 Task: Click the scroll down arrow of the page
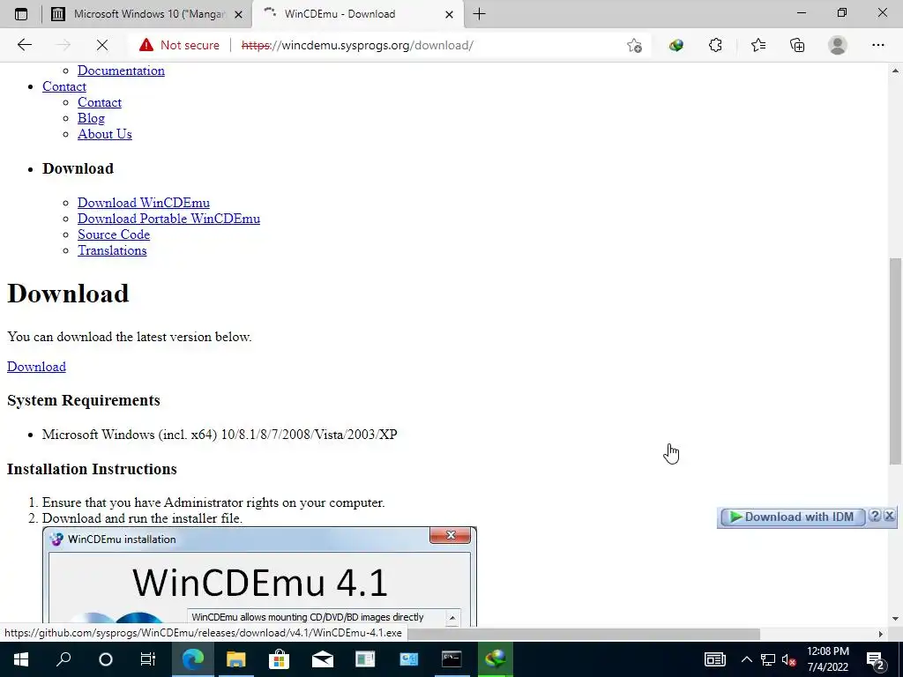pyautogui.click(x=895, y=619)
